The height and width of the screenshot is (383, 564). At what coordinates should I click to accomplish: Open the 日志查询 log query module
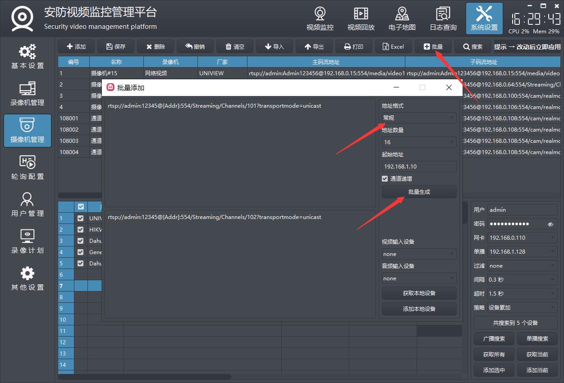pos(443,19)
